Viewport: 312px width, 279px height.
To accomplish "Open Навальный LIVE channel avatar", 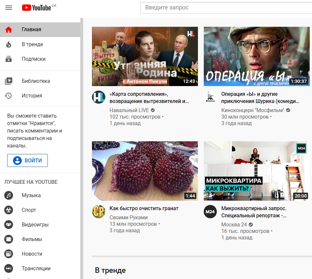I will pos(98,97).
